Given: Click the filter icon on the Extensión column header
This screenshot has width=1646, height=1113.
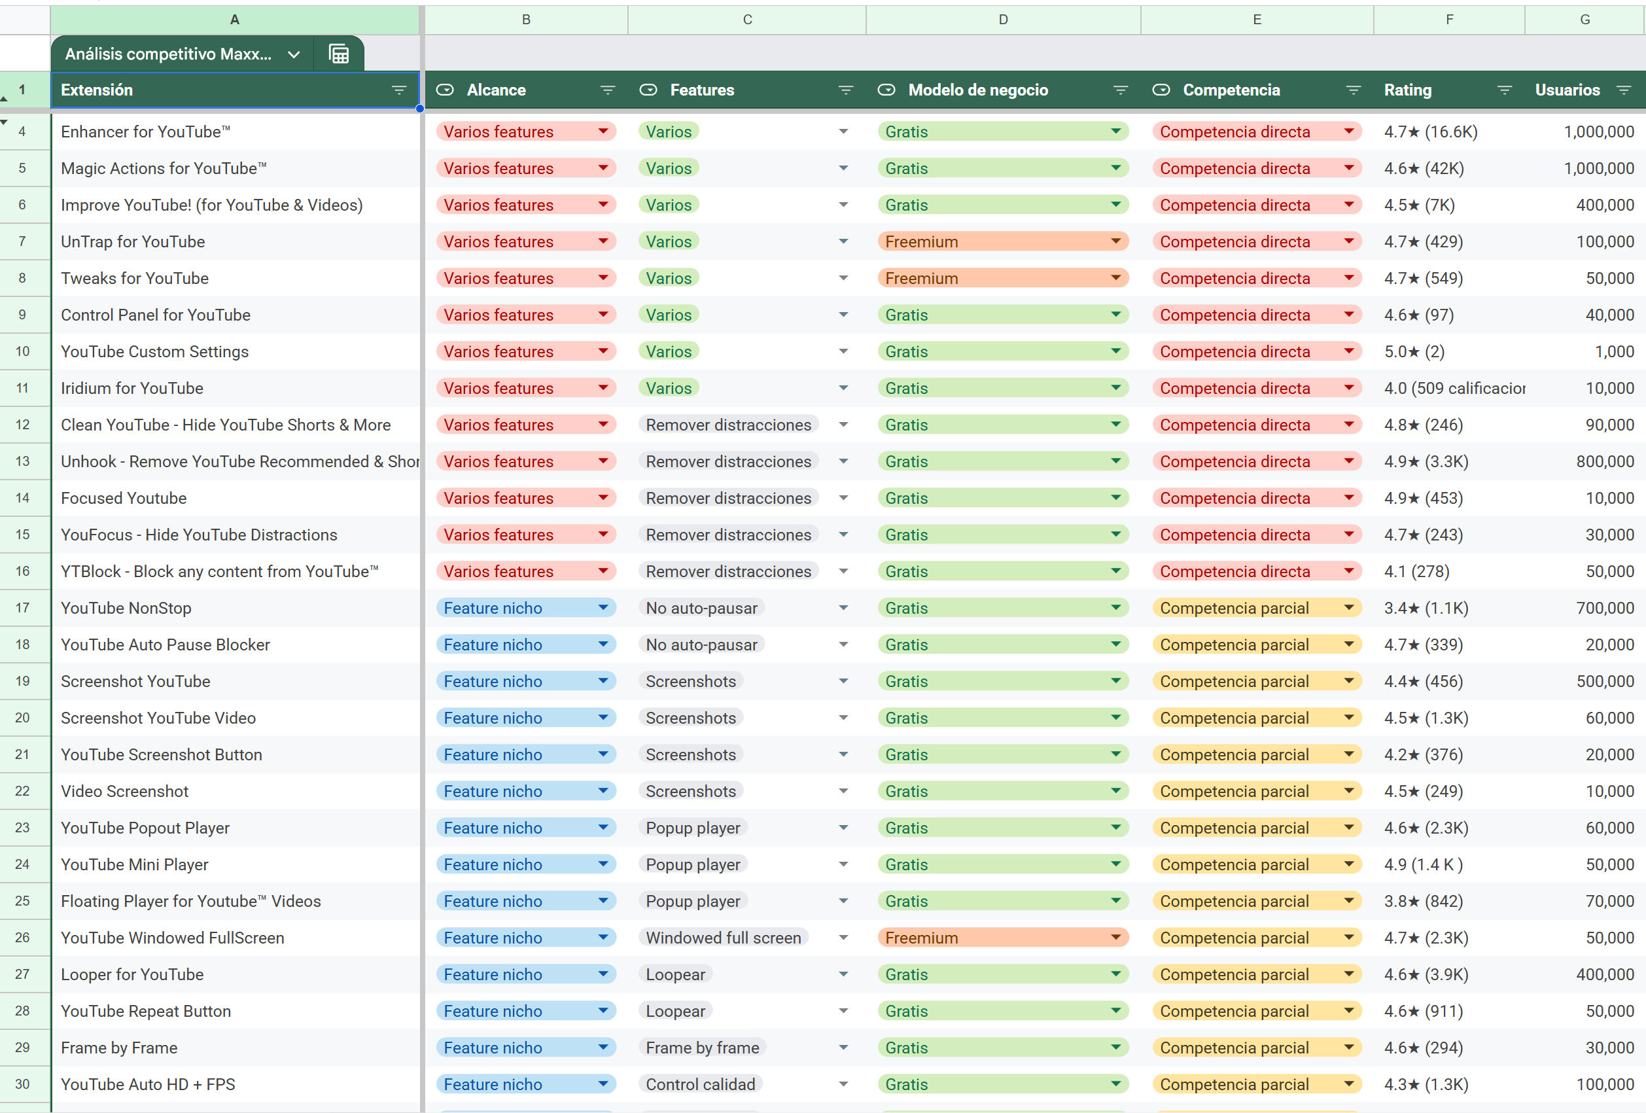Looking at the screenshot, I should click(400, 90).
